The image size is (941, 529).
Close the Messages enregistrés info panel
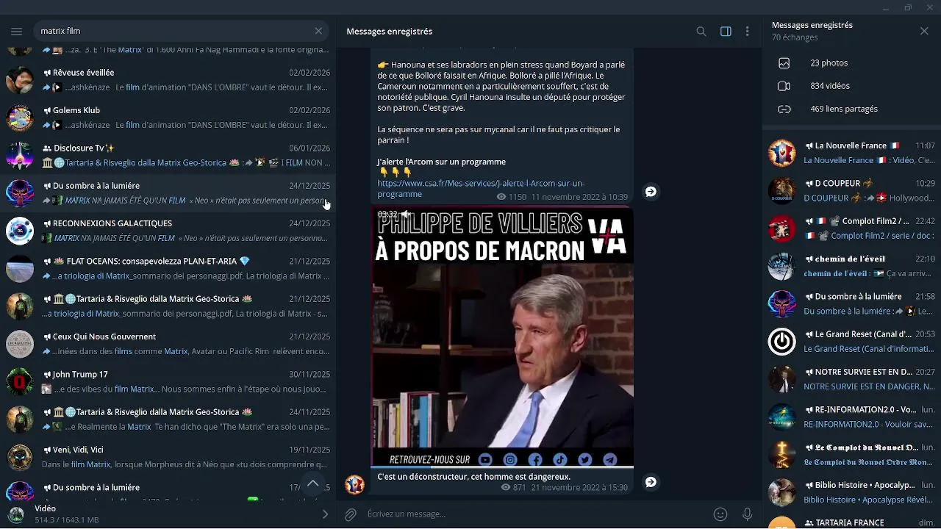[x=924, y=31]
